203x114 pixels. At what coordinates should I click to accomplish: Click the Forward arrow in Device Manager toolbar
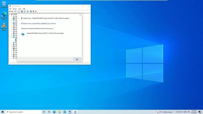point(12,11)
